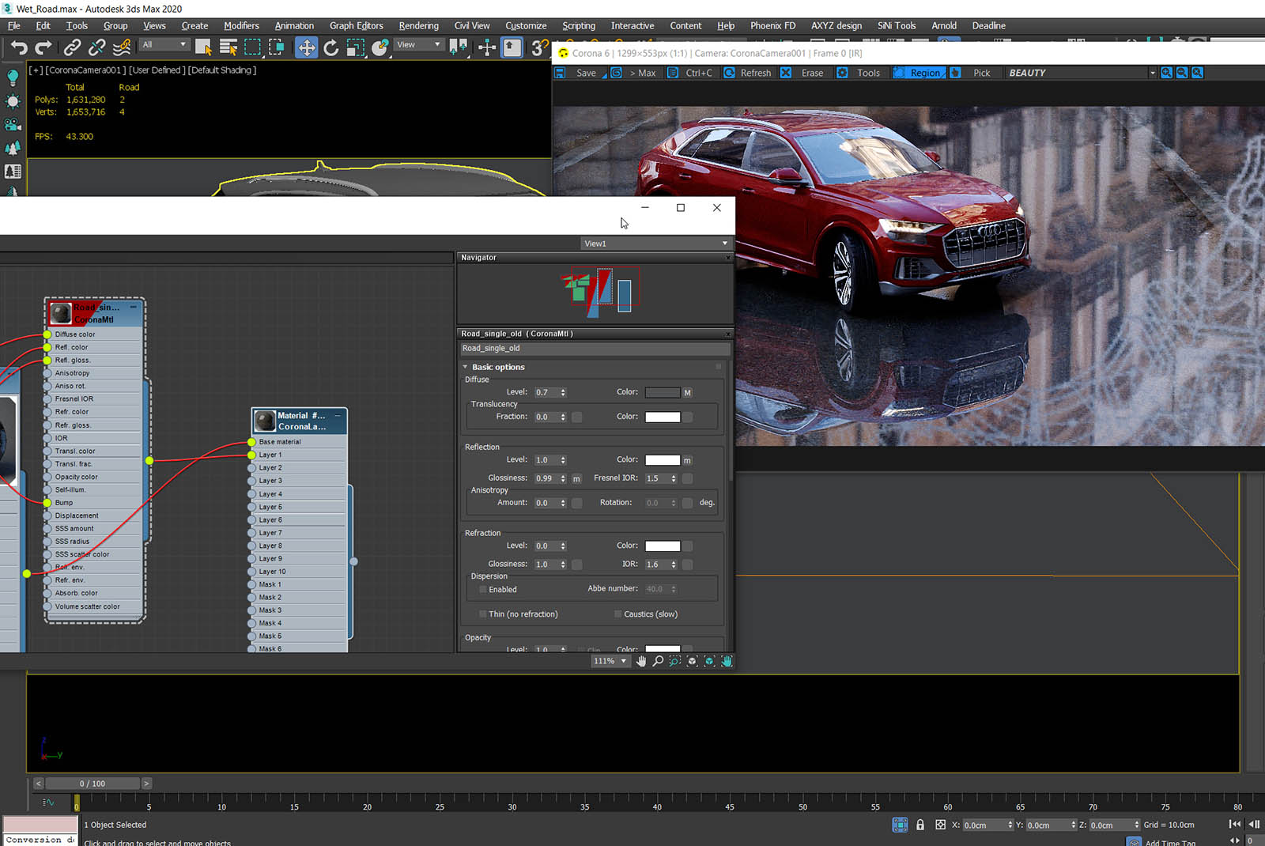
Task: Enable the Caustics (slow) checkbox
Action: tap(617, 614)
